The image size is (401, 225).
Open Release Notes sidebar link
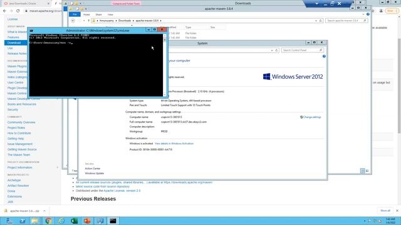(17, 54)
